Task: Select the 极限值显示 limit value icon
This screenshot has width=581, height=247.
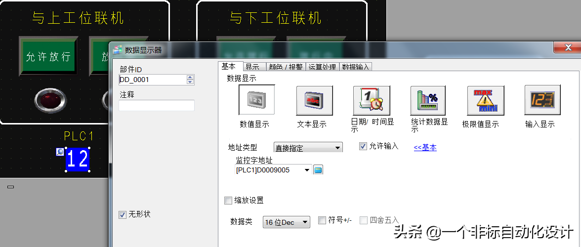Action: (486, 100)
